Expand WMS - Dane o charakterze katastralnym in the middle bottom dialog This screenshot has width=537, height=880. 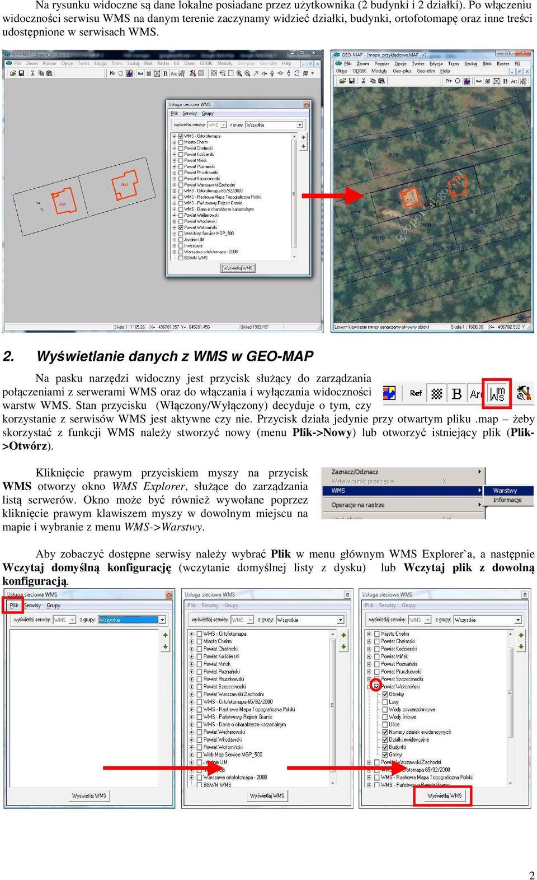192,724
